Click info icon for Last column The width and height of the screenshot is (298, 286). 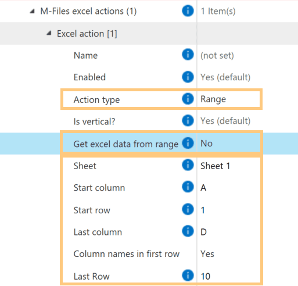click(x=188, y=231)
